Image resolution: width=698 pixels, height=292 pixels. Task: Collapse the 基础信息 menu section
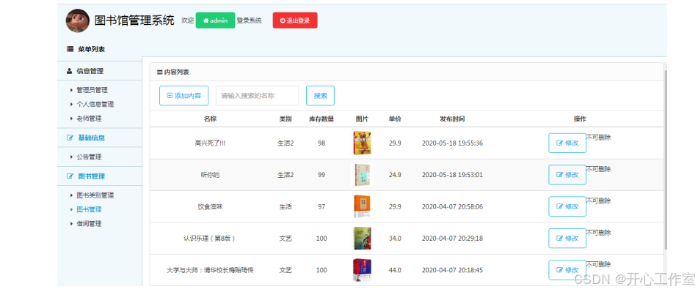[x=100, y=138]
